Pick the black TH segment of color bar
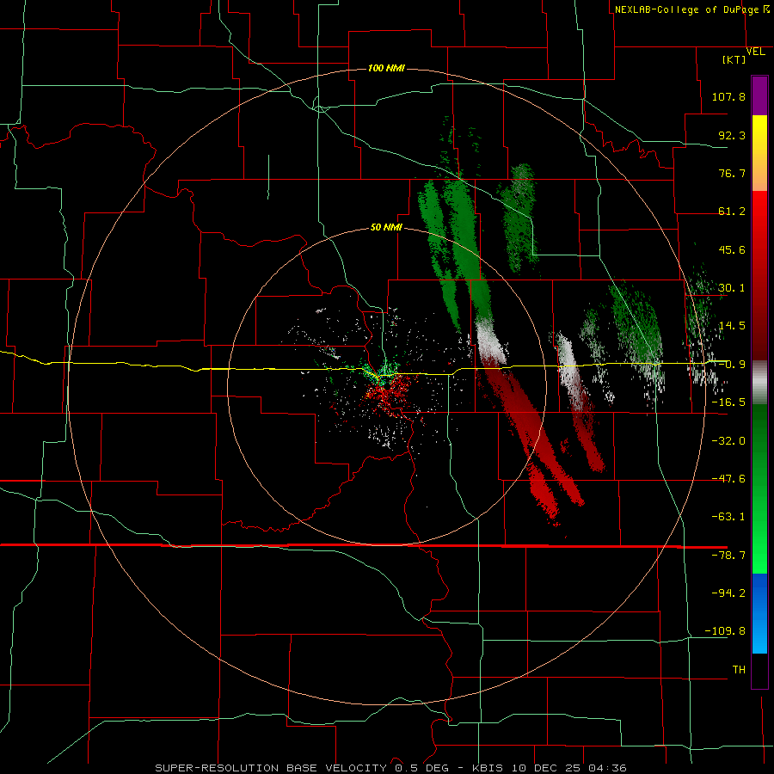 (x=759, y=670)
